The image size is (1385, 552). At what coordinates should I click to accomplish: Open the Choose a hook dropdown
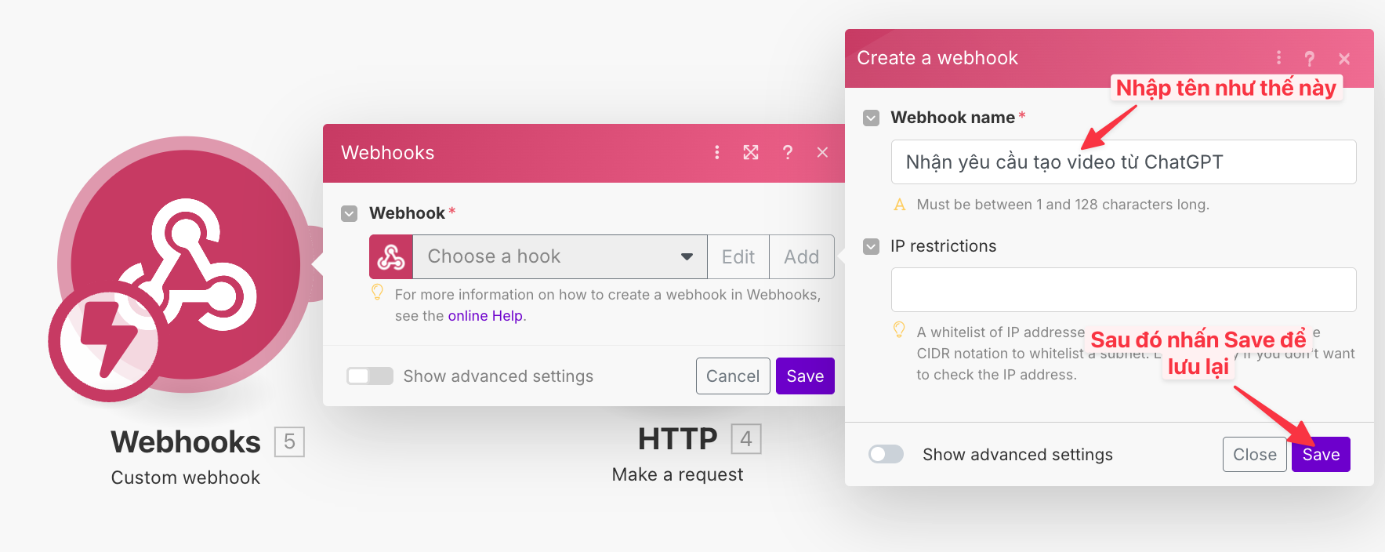(560, 256)
